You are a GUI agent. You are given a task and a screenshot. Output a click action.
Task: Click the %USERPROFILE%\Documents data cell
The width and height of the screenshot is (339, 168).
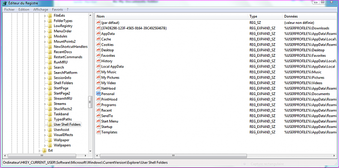[307, 94]
